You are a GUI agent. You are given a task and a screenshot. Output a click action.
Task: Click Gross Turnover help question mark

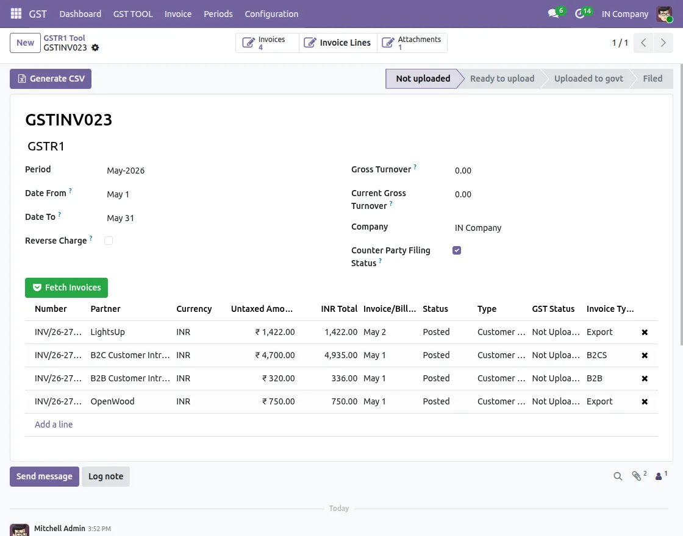click(x=415, y=167)
